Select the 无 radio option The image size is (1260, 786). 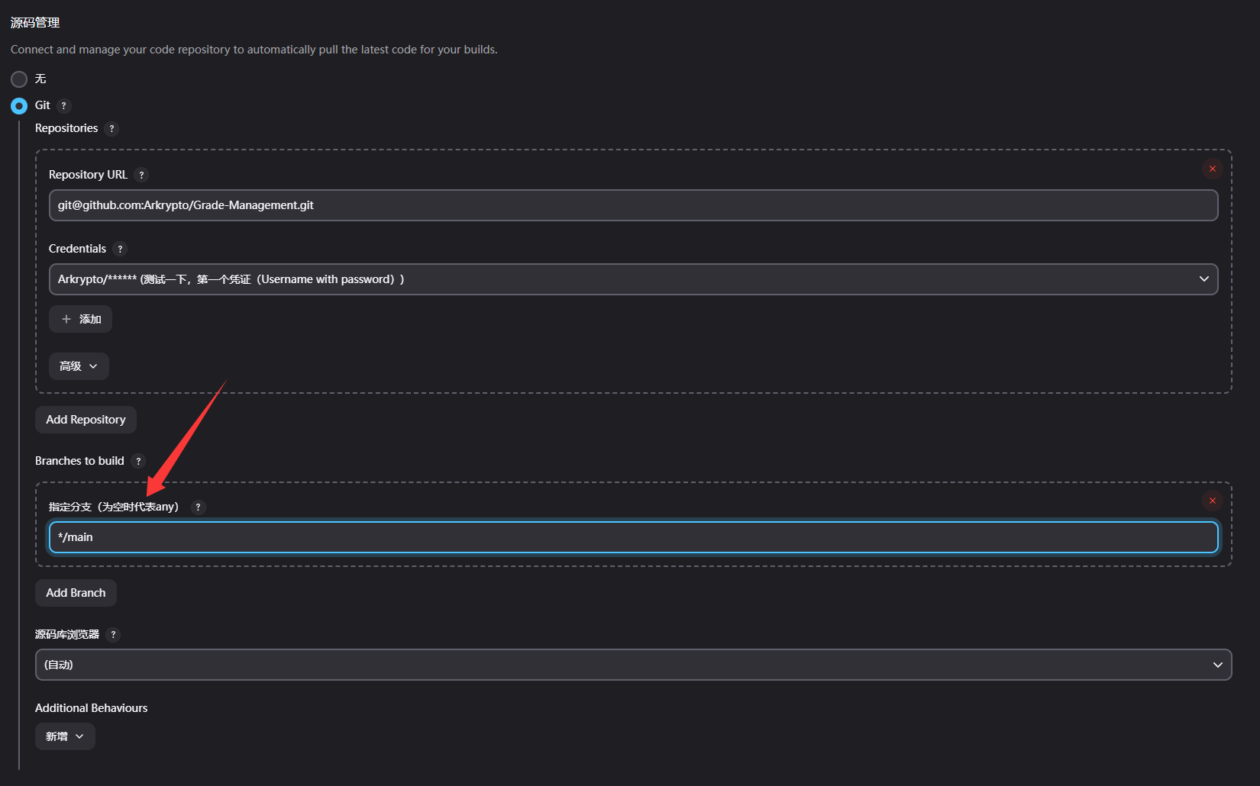pos(19,79)
